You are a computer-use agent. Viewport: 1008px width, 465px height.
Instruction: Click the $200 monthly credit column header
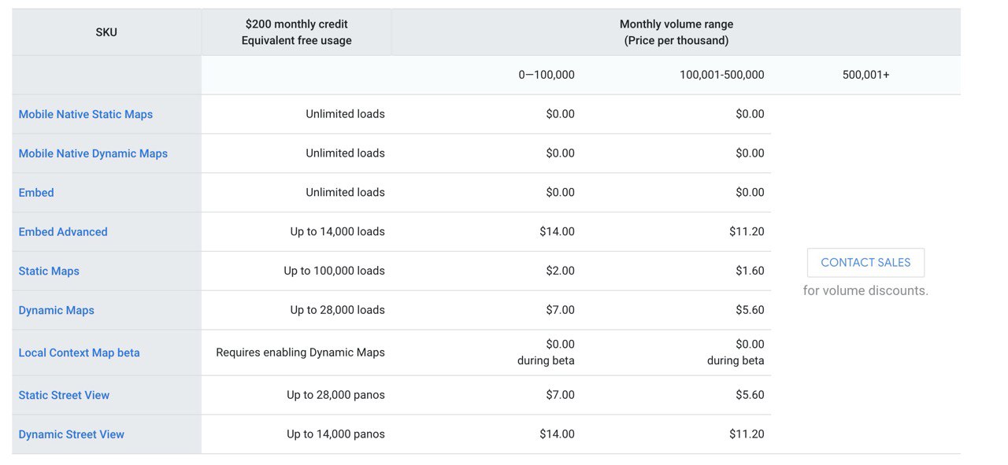point(297,32)
